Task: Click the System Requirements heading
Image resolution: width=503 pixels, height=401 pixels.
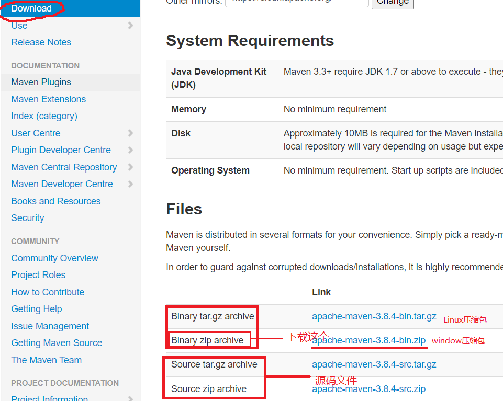Action: [x=250, y=41]
